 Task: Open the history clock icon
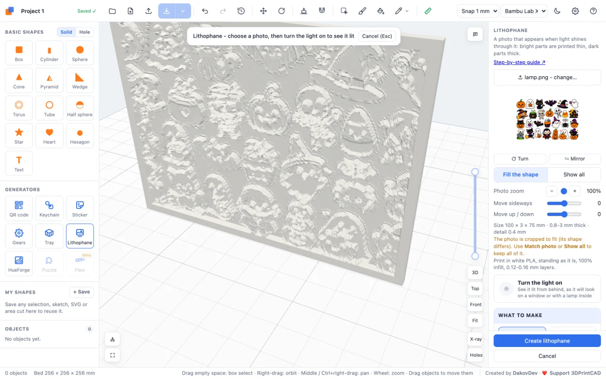(241, 11)
